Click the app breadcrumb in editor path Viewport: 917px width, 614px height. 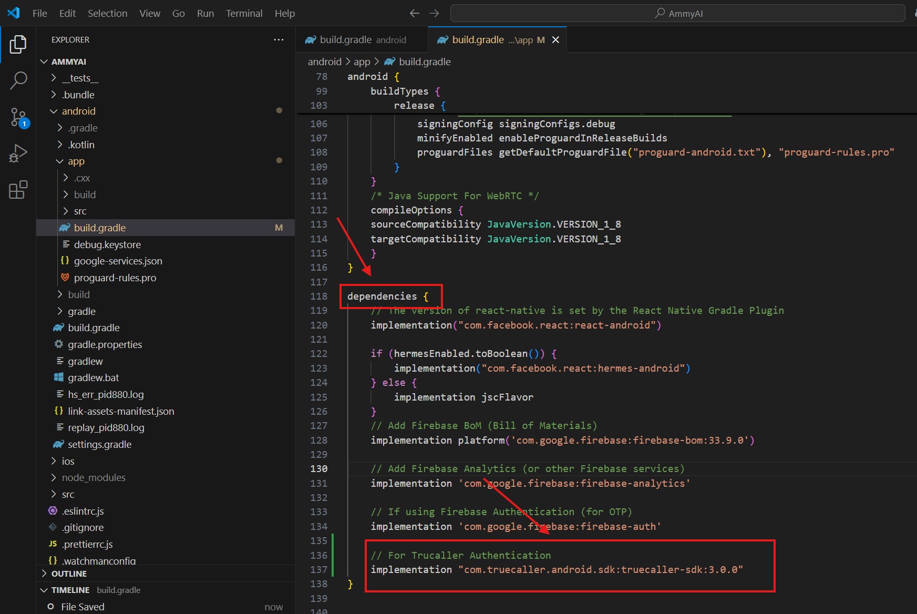362,62
